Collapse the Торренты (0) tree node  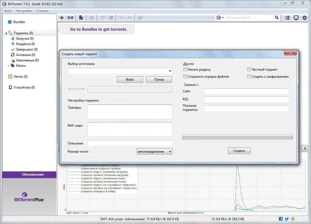(x=6, y=33)
